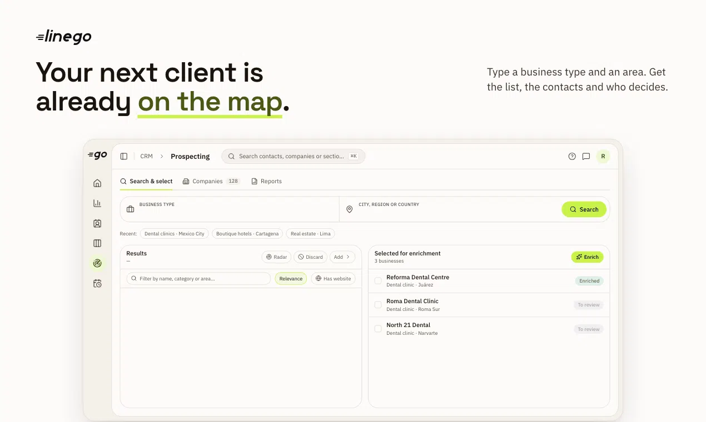Tick the North 21 Dental checkbox
The height and width of the screenshot is (422, 706).
tap(378, 329)
